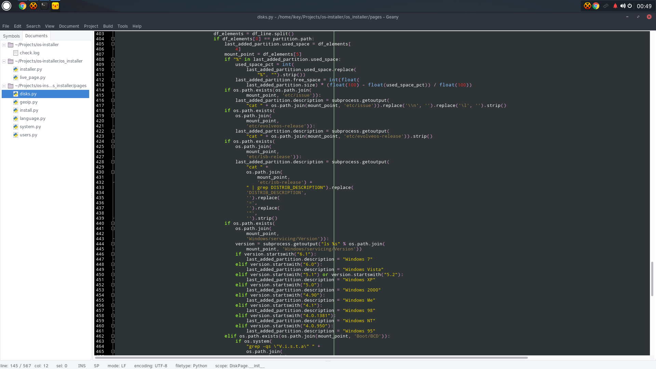Open system.py from the documents list
The image size is (656, 369).
tap(30, 127)
